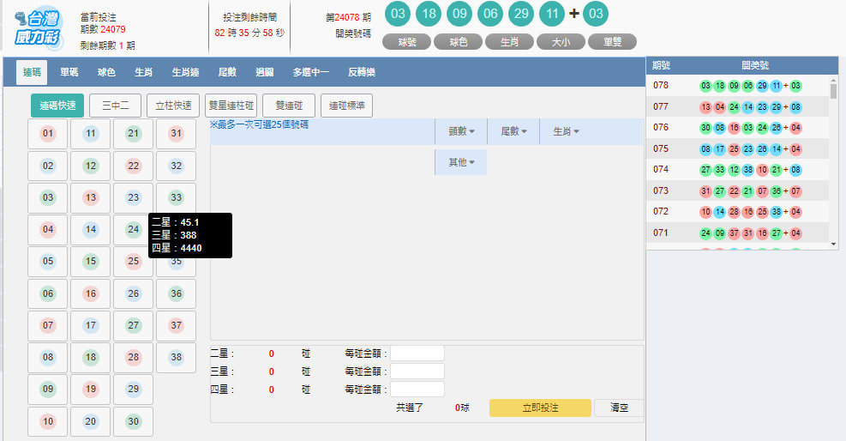846x441 pixels.
Task: Expand the 其他 dropdown
Action: click(x=460, y=162)
